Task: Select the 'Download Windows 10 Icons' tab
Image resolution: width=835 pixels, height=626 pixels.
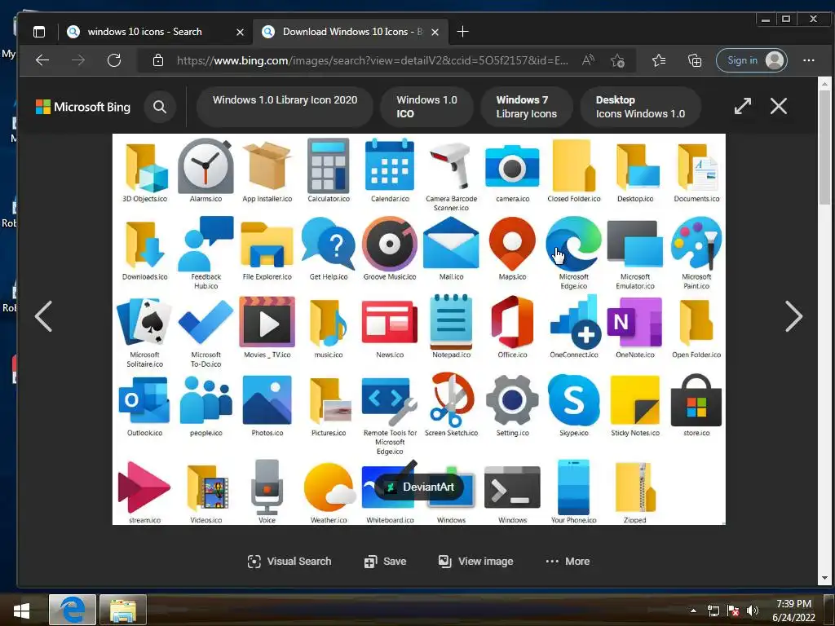Action: click(x=351, y=32)
